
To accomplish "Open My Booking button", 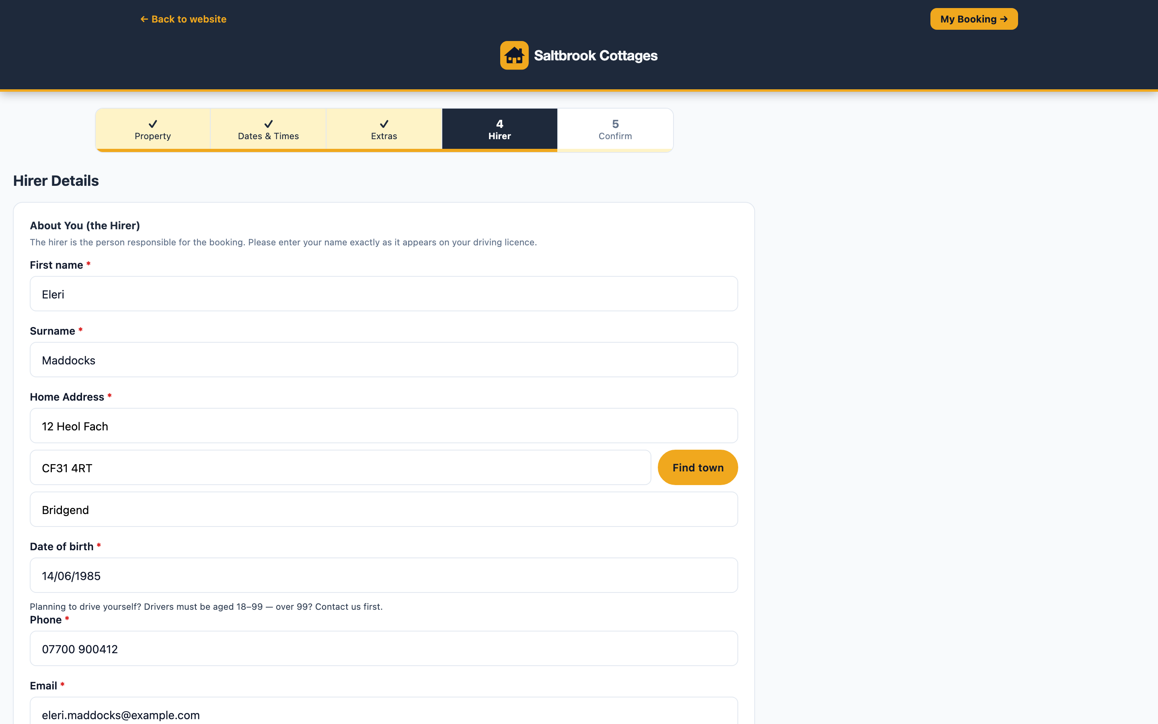I will click(x=974, y=19).
